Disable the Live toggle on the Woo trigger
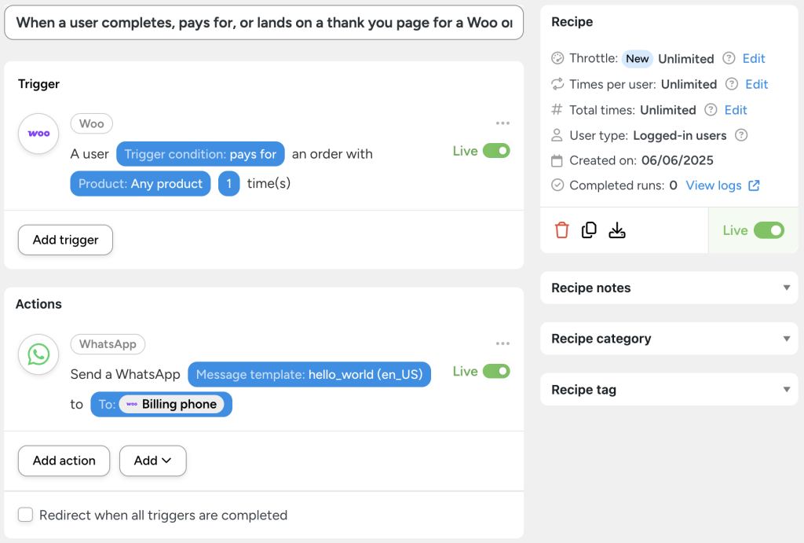This screenshot has width=804, height=543. point(498,150)
